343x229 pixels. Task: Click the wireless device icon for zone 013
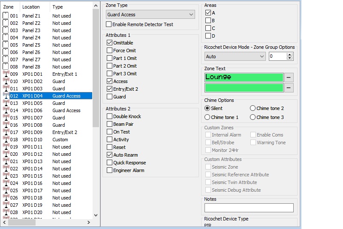[x=6, y=103]
